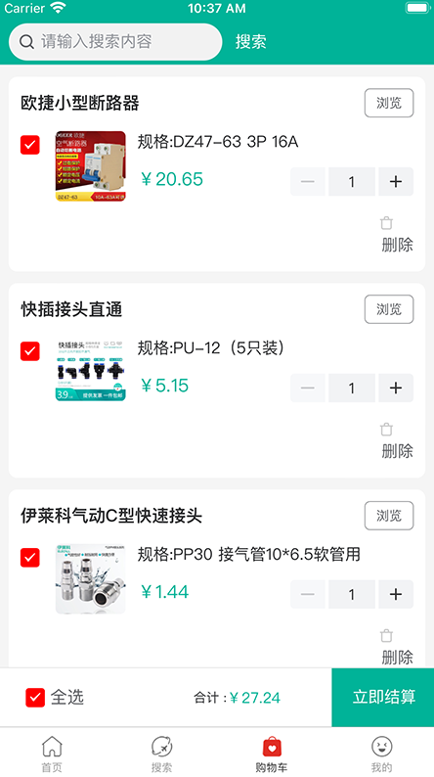Click 浏览 button for 欧捷小型断路器

tap(389, 103)
